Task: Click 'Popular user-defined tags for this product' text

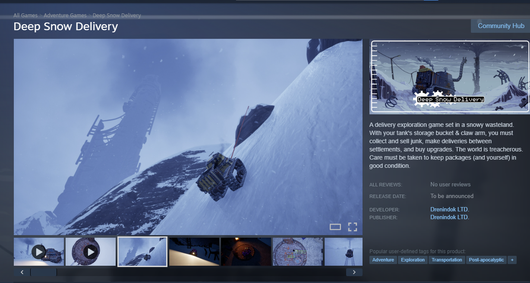Action: point(418,252)
